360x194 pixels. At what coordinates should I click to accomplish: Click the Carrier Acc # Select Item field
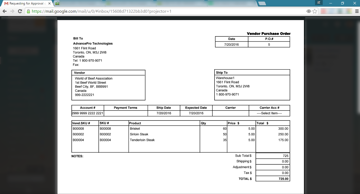[269, 113]
